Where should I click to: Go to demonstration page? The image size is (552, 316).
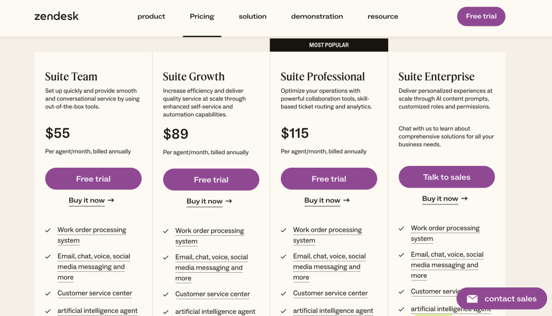(x=317, y=16)
